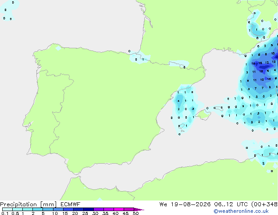The height and width of the screenshot is (215, 278).
Task: Select the 5–10 mm legend color box
Action: pos(48,209)
